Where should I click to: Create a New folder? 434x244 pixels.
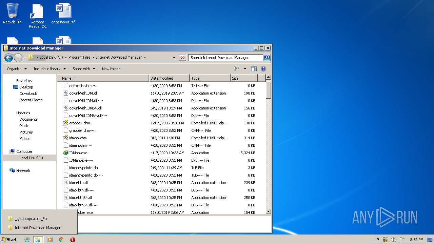pyautogui.click(x=111, y=69)
